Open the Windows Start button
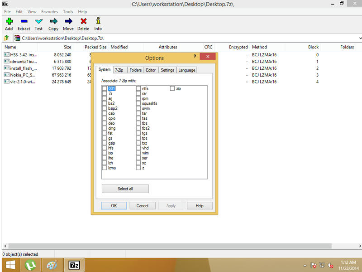 [x=10, y=265]
